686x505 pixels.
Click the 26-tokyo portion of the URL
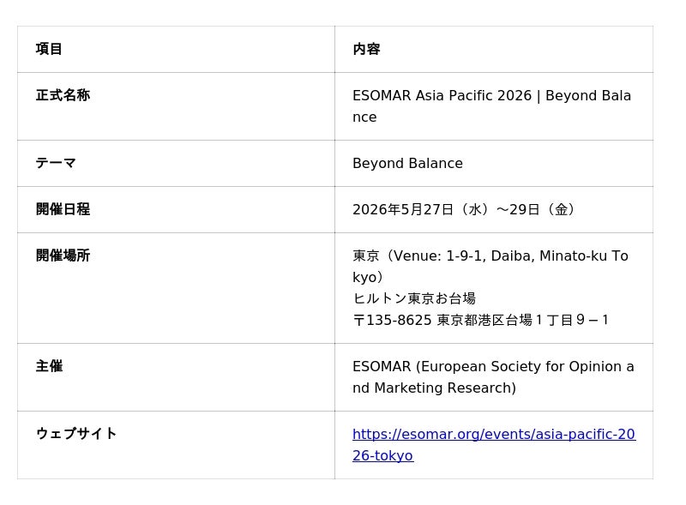pyautogui.click(x=382, y=455)
